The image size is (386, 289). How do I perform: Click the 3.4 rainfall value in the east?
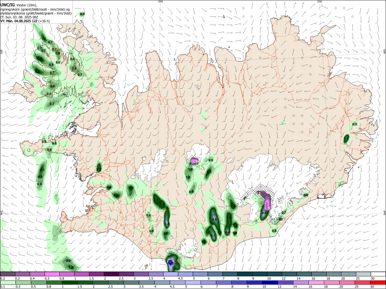346,138
